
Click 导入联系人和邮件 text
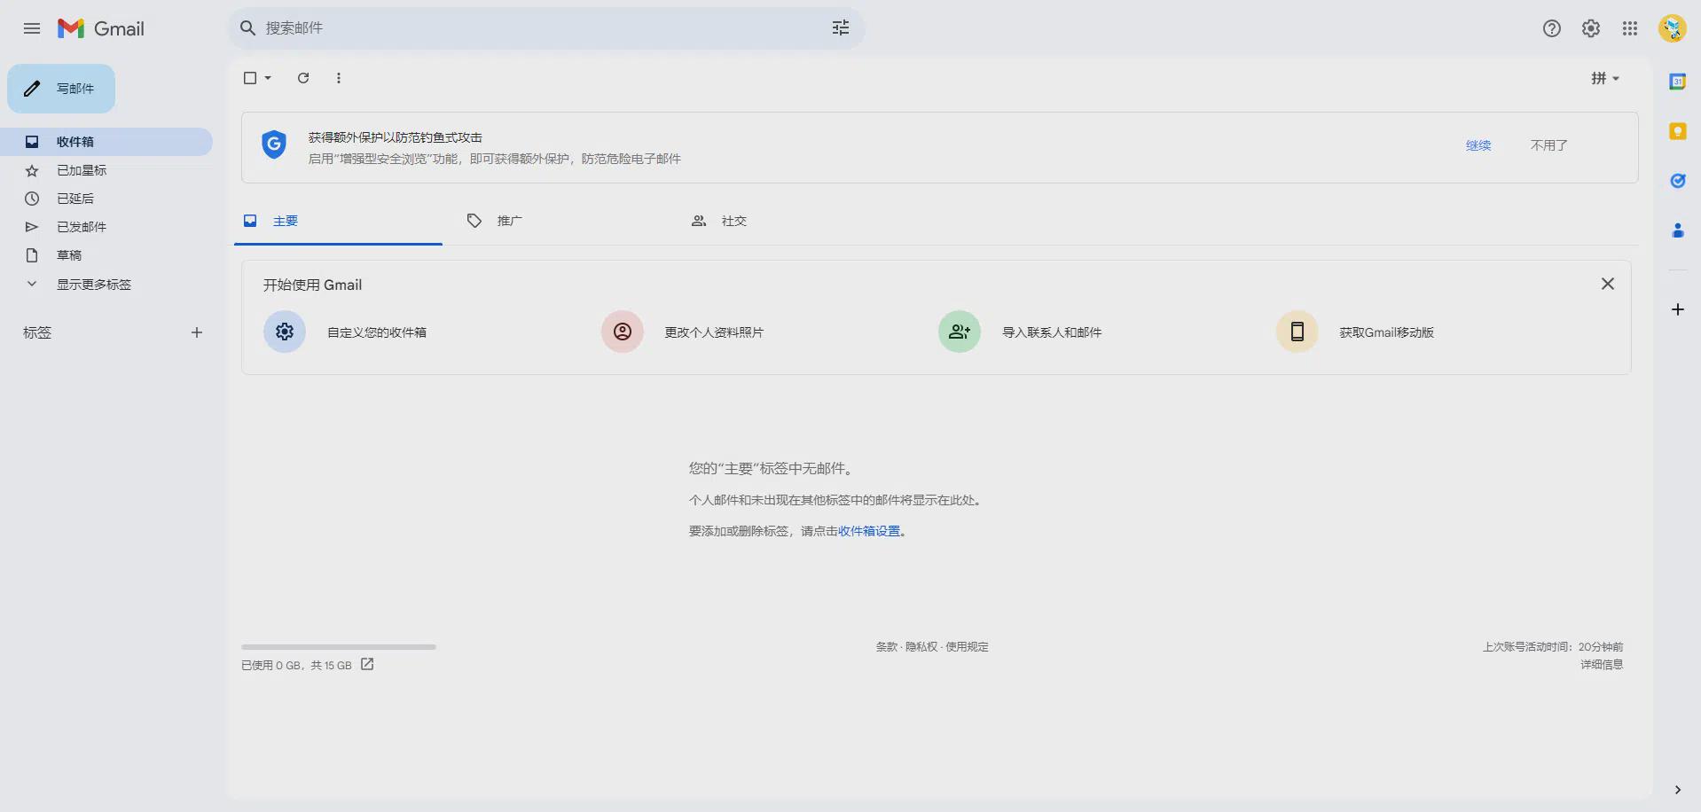point(1052,332)
